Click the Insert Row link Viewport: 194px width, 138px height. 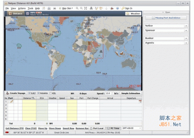[x=69, y=128]
